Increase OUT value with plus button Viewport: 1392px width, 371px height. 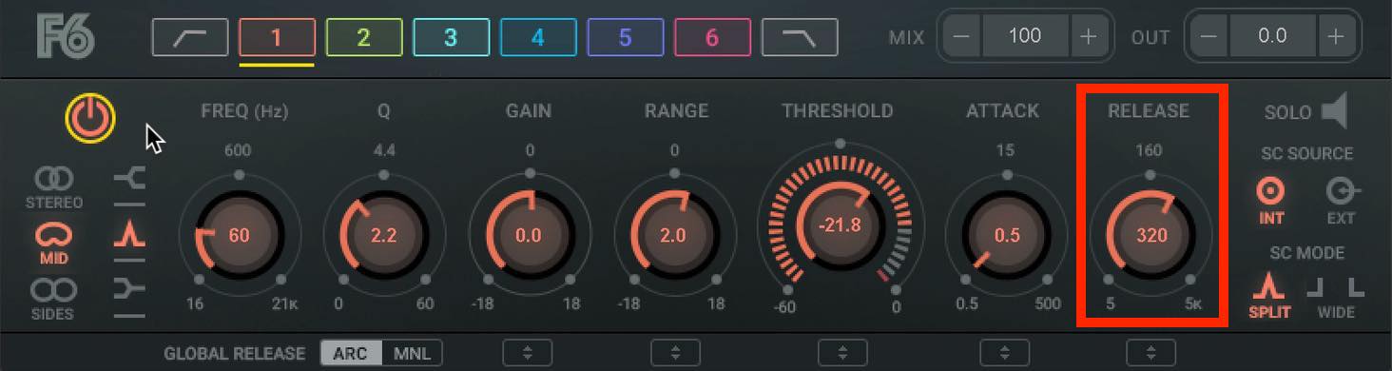pyautogui.click(x=1336, y=37)
